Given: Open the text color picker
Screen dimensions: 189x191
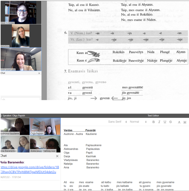Looking at the screenshot, I should pos(179,122).
